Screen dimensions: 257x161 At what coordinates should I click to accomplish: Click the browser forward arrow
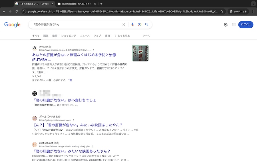(10, 11)
